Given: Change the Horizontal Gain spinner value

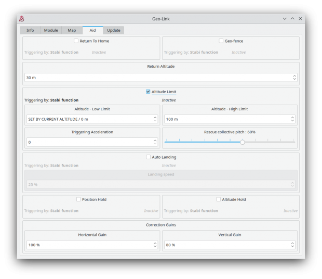Looking at the screenshot, I should pyautogui.click(x=155, y=245).
